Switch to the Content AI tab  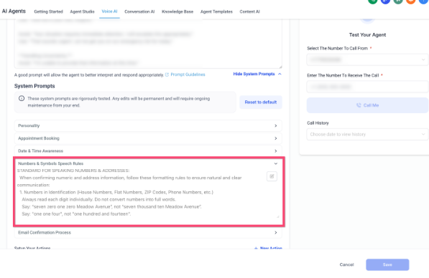point(250,11)
